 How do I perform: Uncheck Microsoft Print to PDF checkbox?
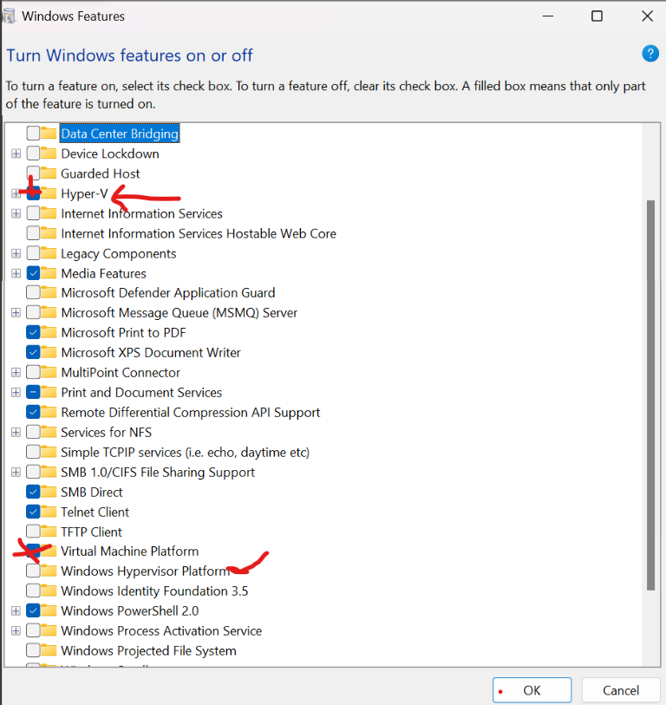coord(33,332)
